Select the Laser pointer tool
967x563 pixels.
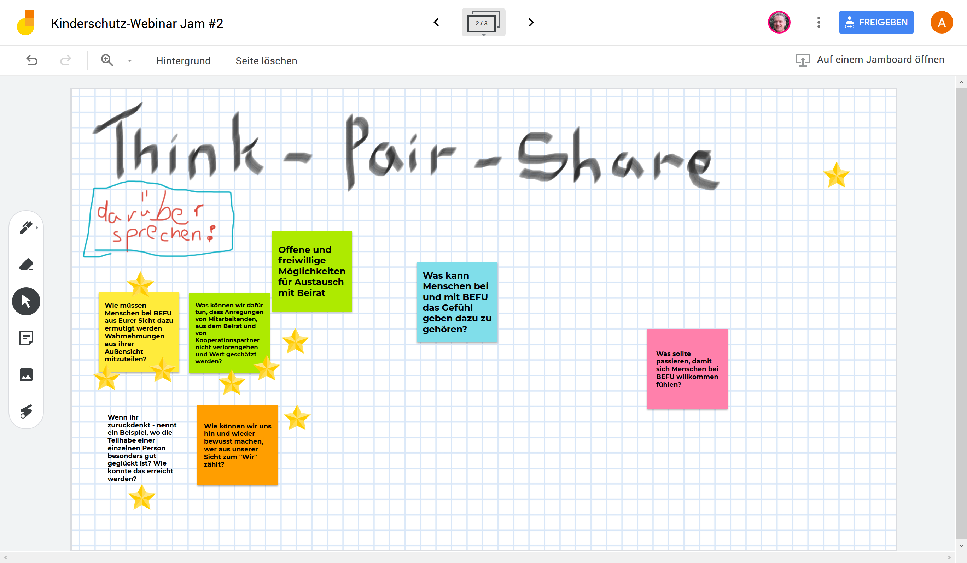26,411
